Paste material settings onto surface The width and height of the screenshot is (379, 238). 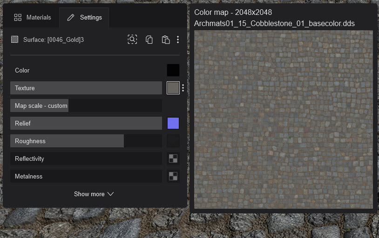click(x=165, y=40)
